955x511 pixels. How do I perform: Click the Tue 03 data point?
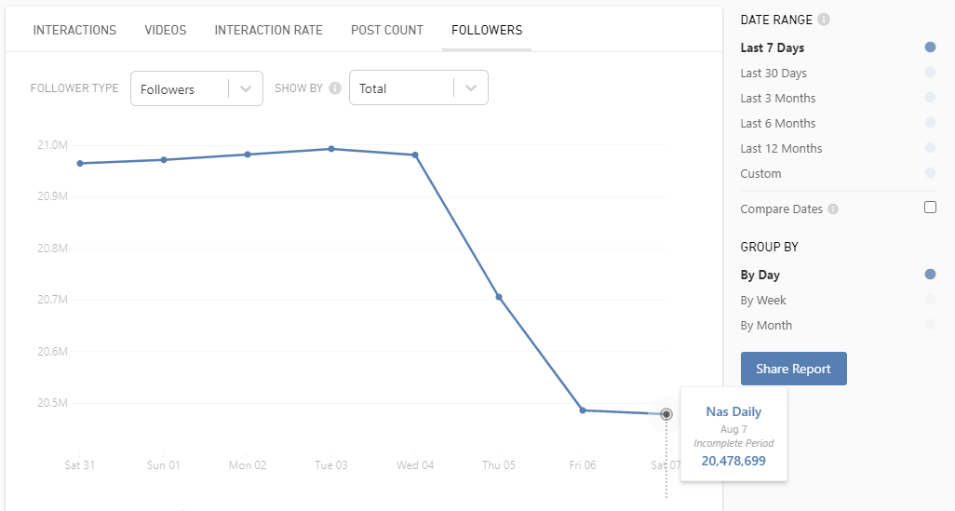[x=331, y=149]
